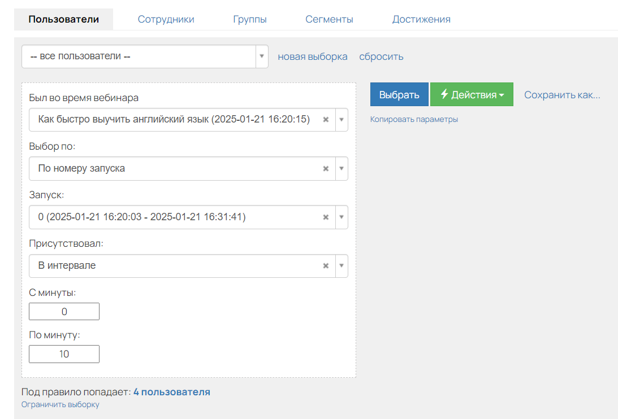Clear the webinar selection with its x icon
Viewport: 618px width, 419px height.
click(x=326, y=120)
